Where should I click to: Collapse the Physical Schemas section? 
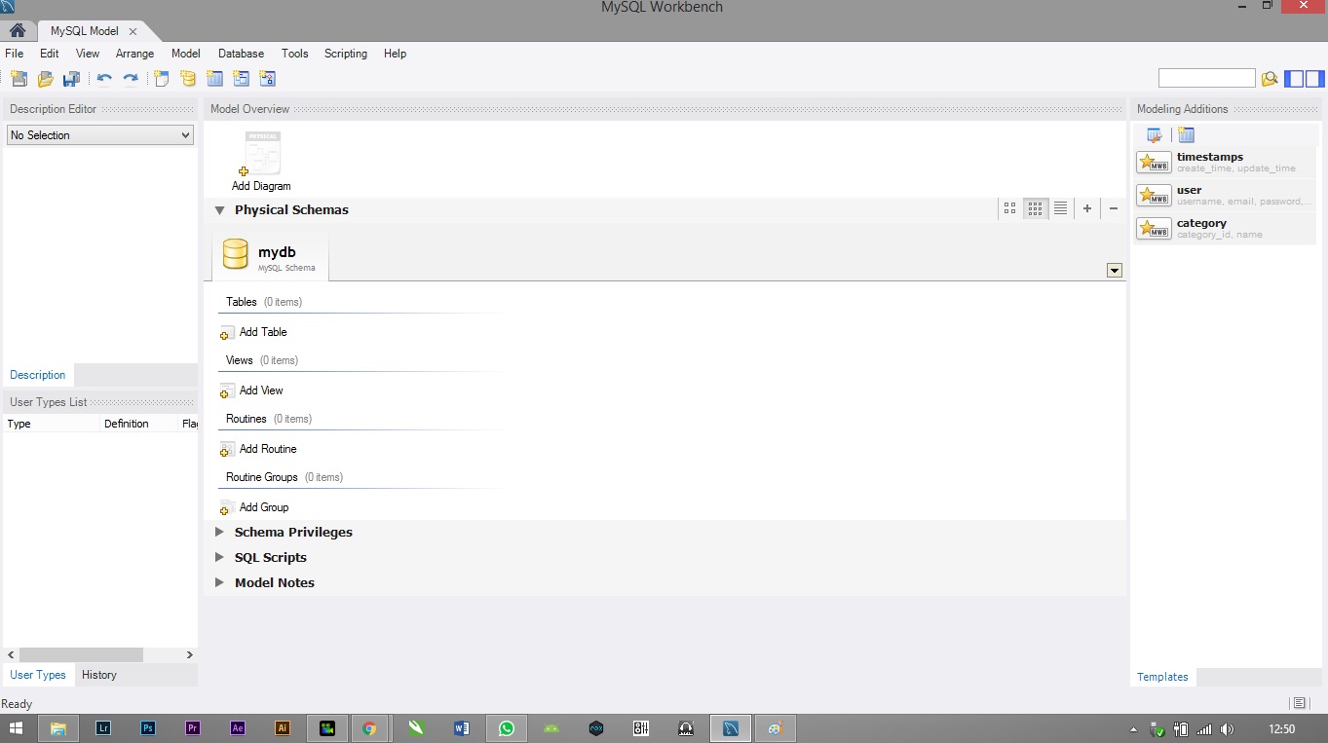click(x=219, y=209)
